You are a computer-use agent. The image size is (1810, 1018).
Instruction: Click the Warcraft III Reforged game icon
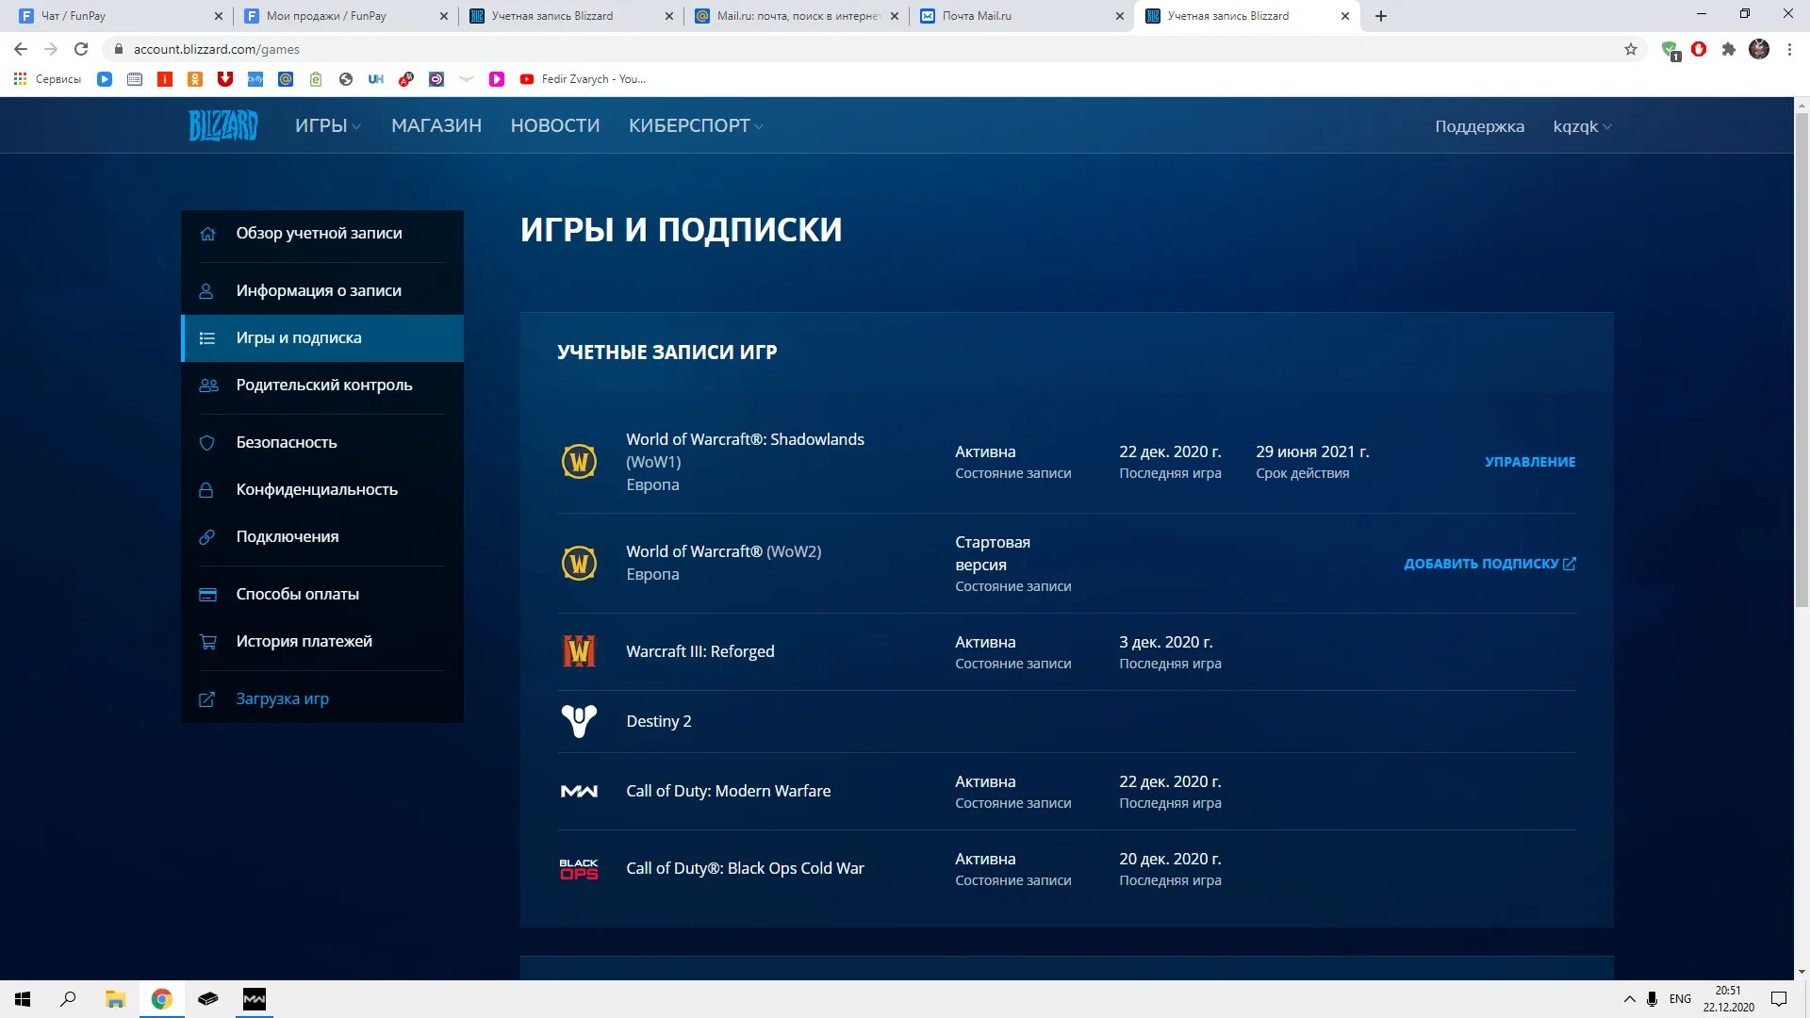tap(579, 651)
